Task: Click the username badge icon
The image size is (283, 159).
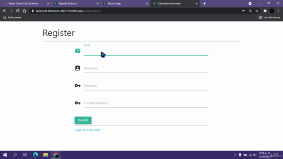Action: pos(77,68)
